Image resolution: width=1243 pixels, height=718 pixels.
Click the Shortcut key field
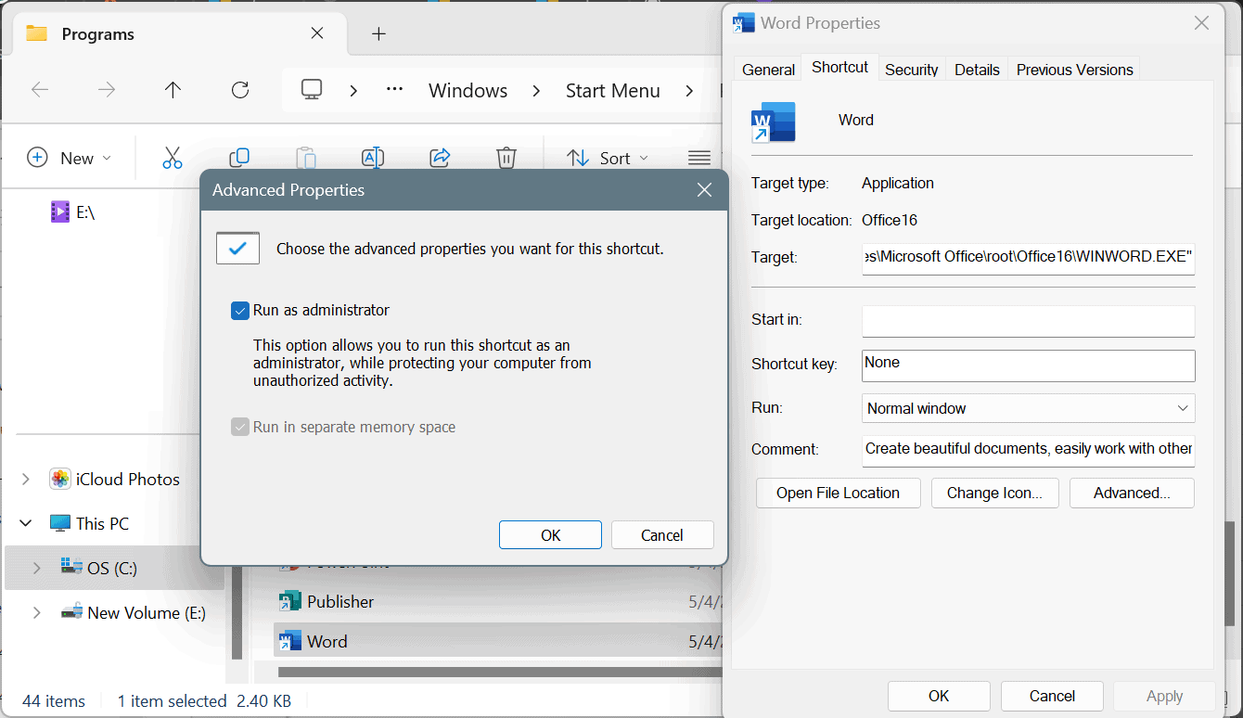point(1028,365)
